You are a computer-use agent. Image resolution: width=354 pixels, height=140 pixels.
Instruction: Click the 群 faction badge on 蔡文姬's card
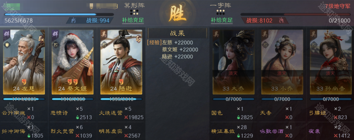55,35
